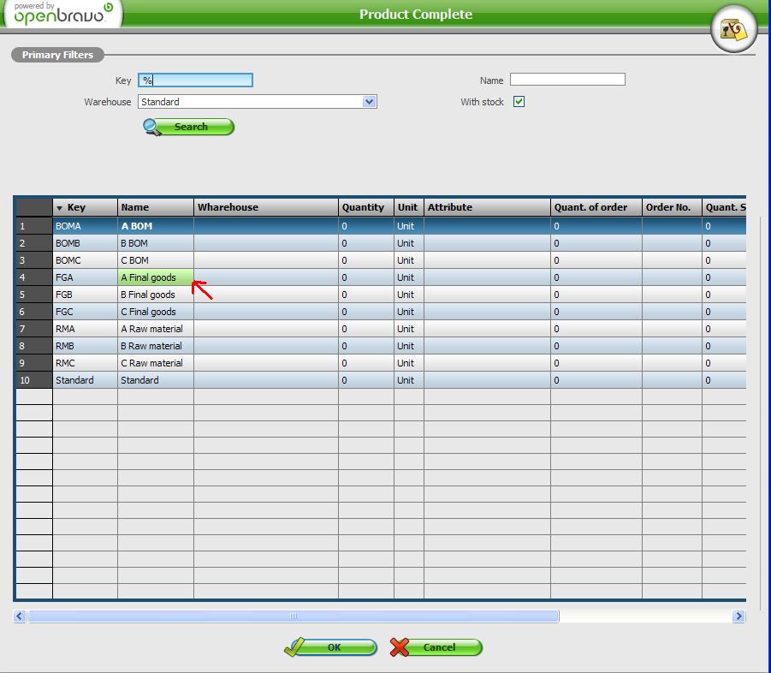Select the RMA key cell
The image size is (771, 673).
click(x=85, y=329)
